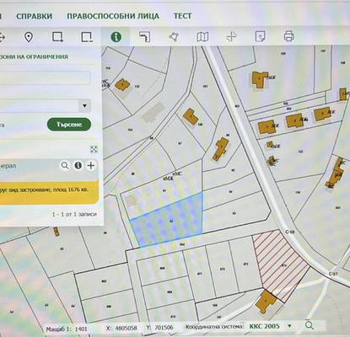This screenshot has height=337, width=350.
Task: Select yellow result row with площ 1676
Action: point(49,192)
